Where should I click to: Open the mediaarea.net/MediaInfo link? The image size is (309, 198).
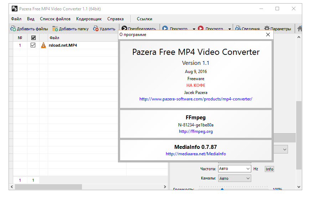click(x=196, y=154)
